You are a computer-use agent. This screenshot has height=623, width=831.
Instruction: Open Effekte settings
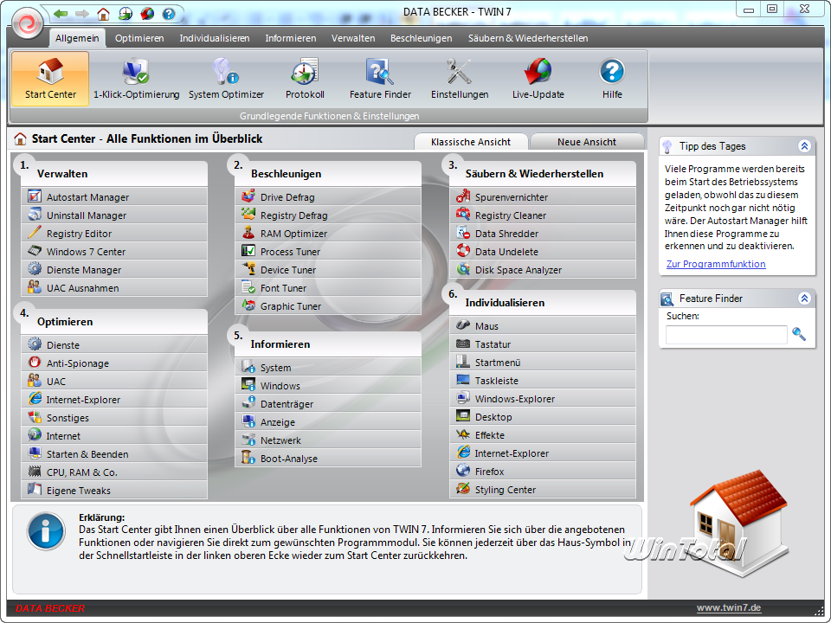pyautogui.click(x=543, y=435)
